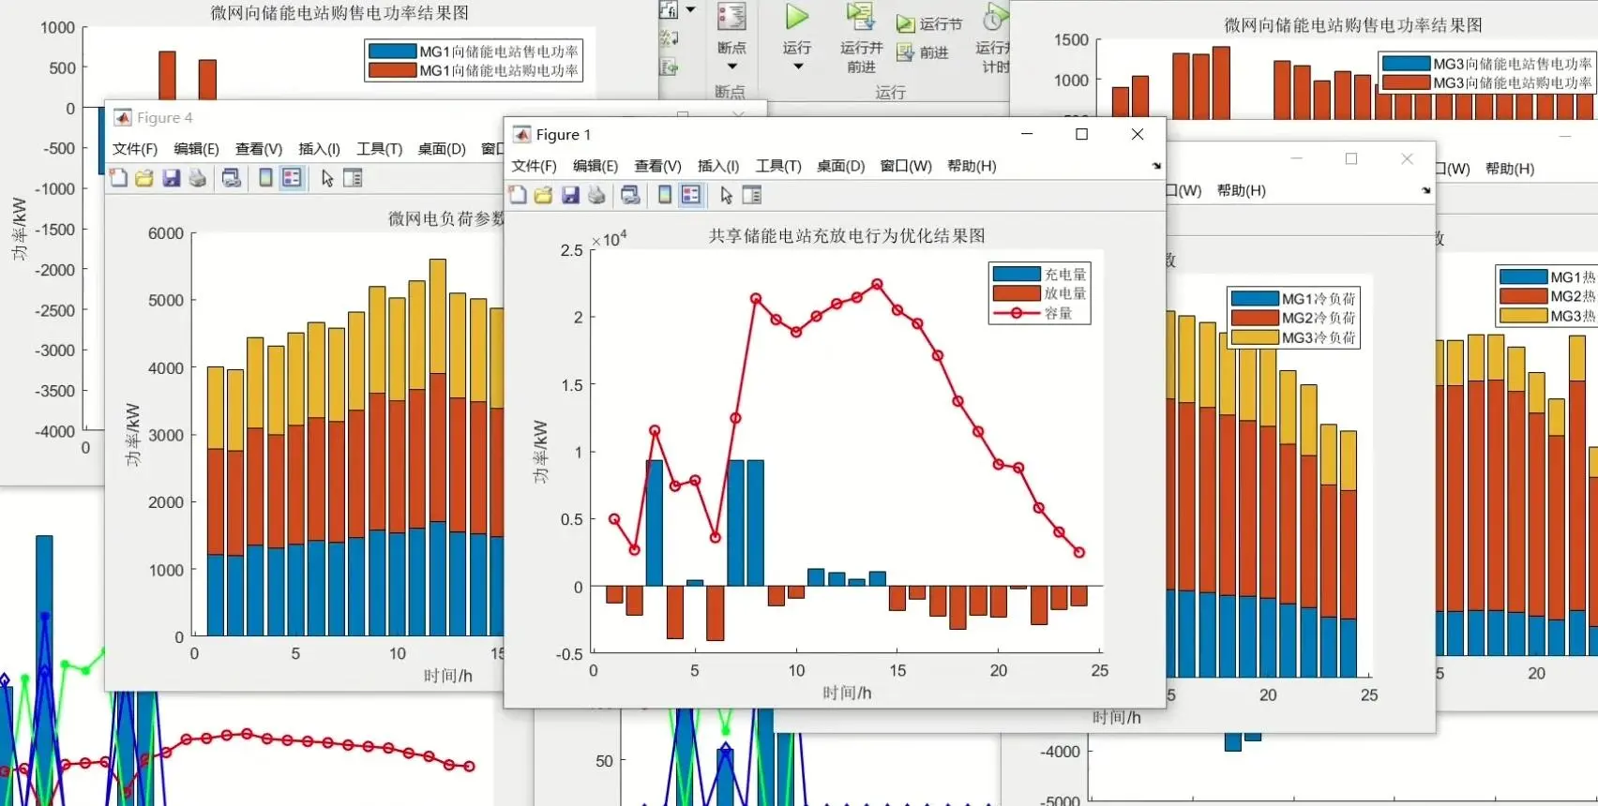Click MG3冷负荷 legend entry

pos(1293,337)
